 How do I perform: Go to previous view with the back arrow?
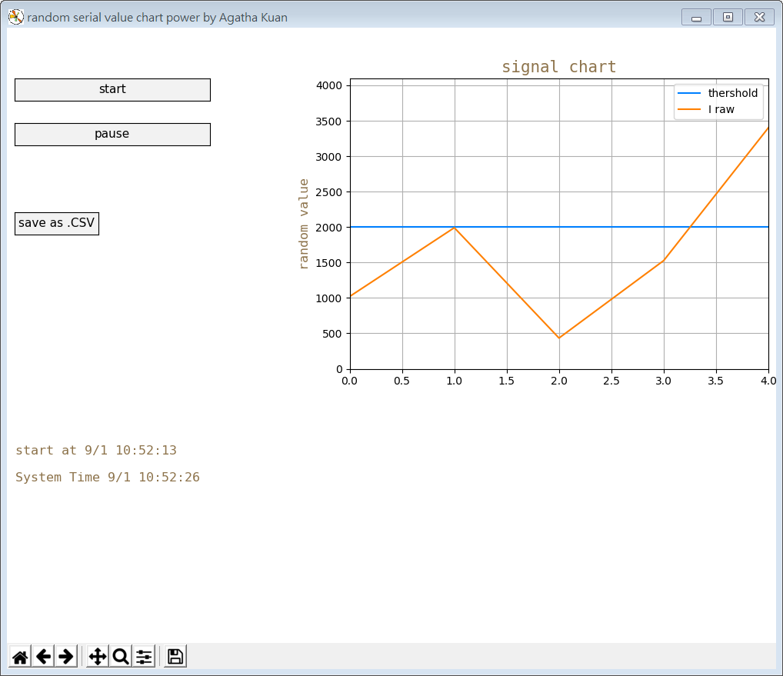[x=43, y=656]
